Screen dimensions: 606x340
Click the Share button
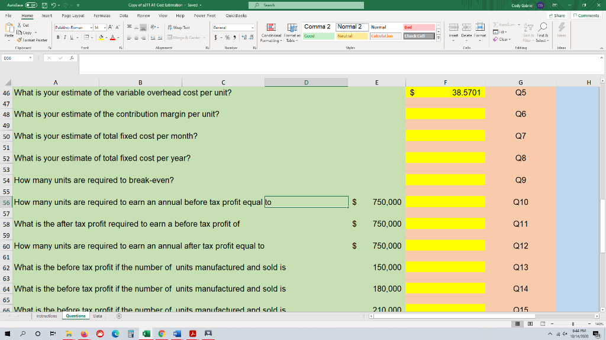(x=557, y=16)
